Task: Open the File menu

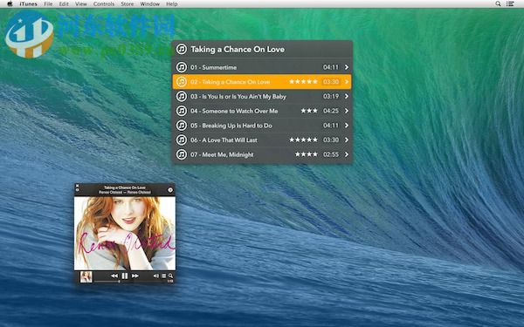Action: (48, 3)
